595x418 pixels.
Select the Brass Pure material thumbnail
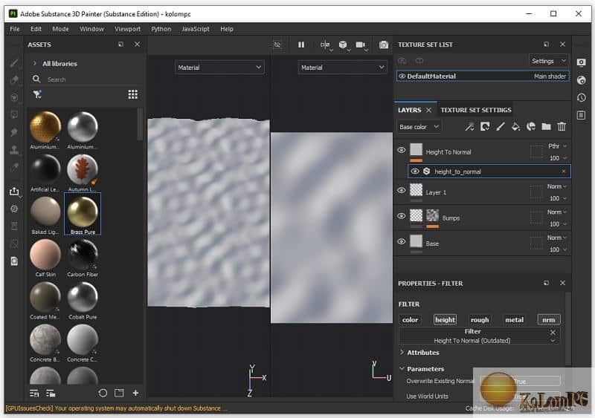click(83, 214)
